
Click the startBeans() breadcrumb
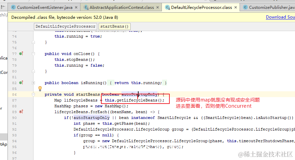(x=114, y=26)
